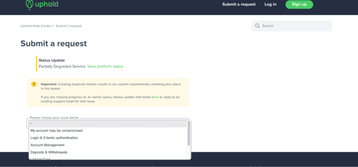Image resolution: width=358 pixels, height=167 pixels.
Task: Choose 'Deposits & Withdrawals' issue option
Action: pos(108,152)
